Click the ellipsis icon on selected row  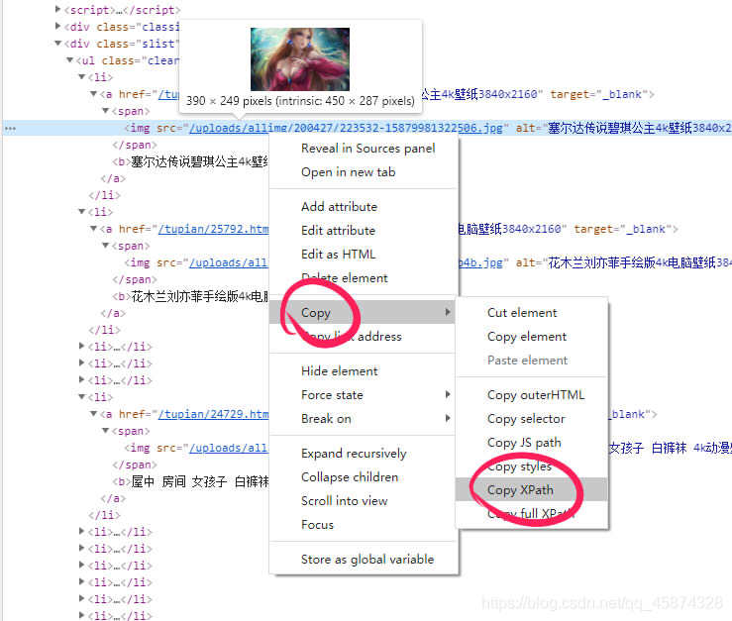[x=10, y=129]
